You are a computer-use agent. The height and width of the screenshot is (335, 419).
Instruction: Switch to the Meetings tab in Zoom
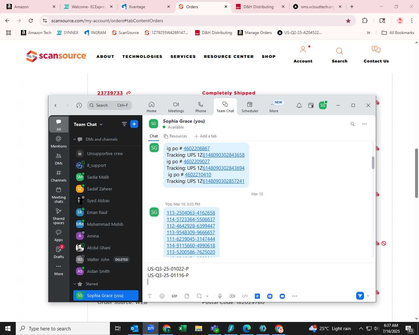tap(176, 107)
